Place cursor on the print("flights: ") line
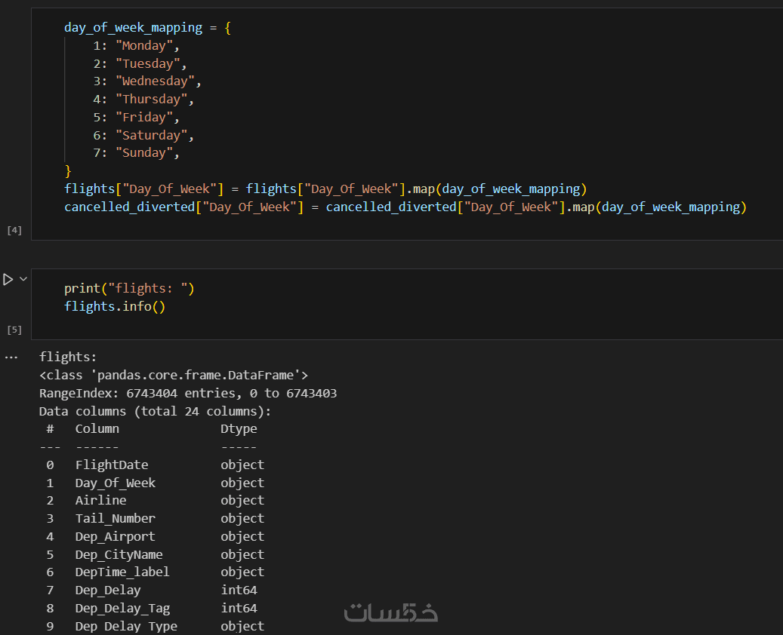Screen dimensions: 783x635 pyautogui.click(x=129, y=288)
